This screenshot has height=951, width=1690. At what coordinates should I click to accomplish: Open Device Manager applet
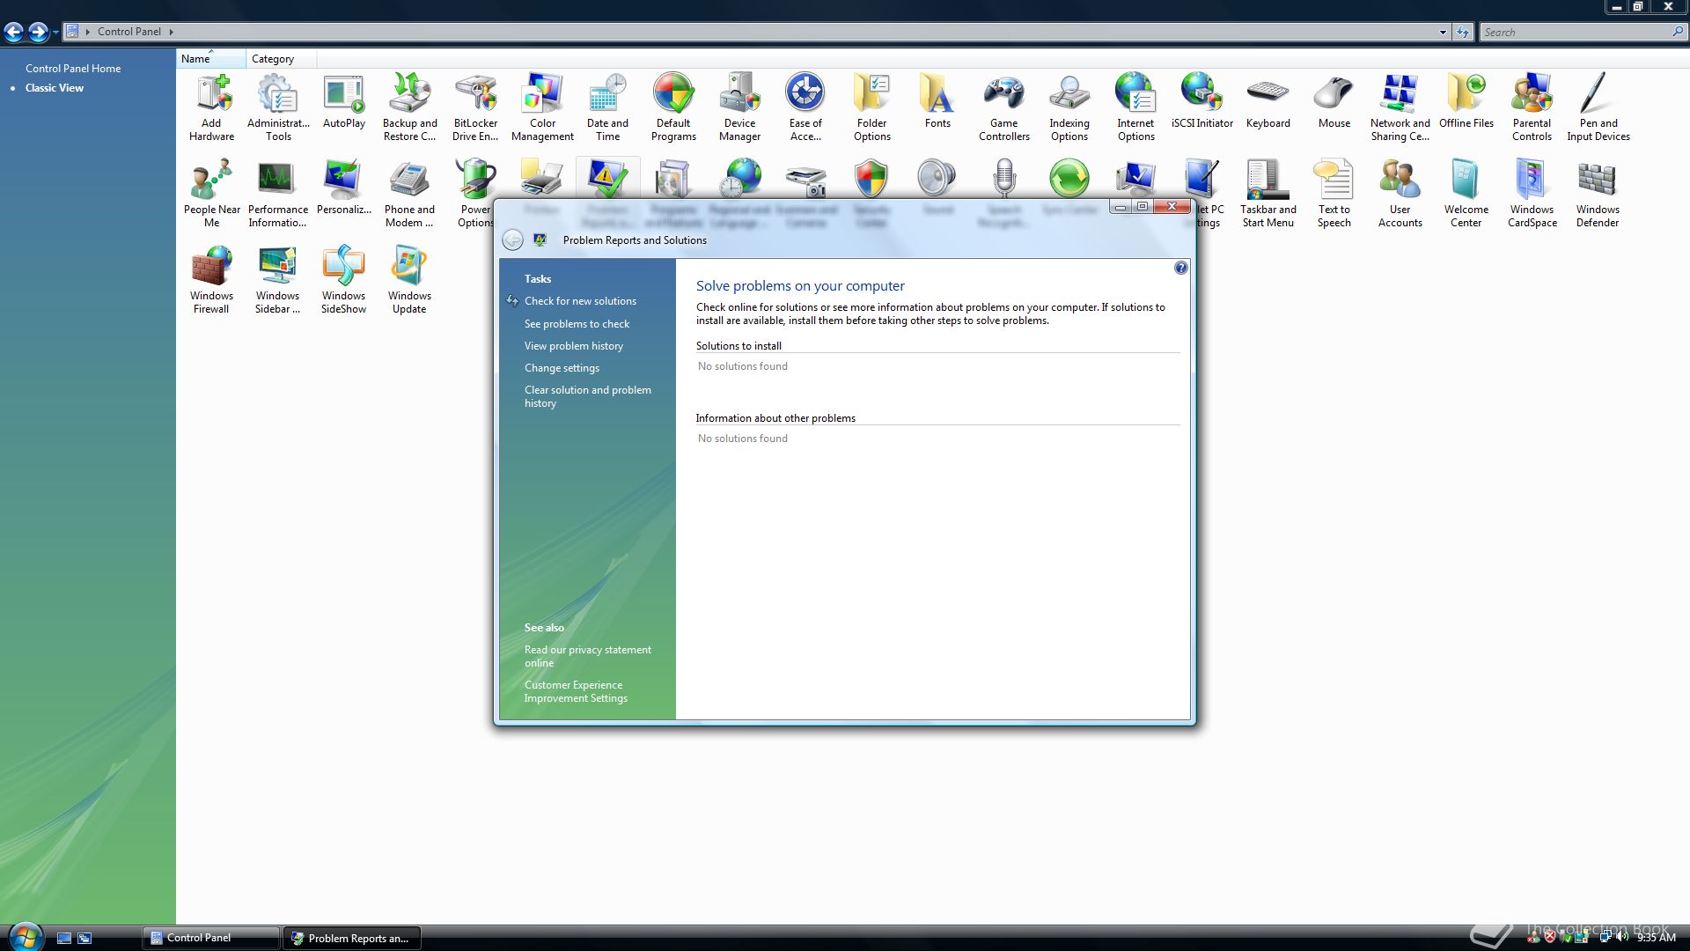tap(739, 107)
